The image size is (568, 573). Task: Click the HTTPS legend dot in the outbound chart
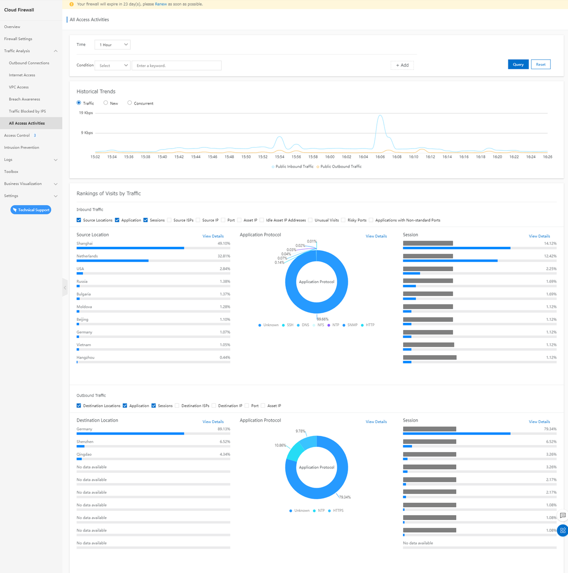coord(330,511)
